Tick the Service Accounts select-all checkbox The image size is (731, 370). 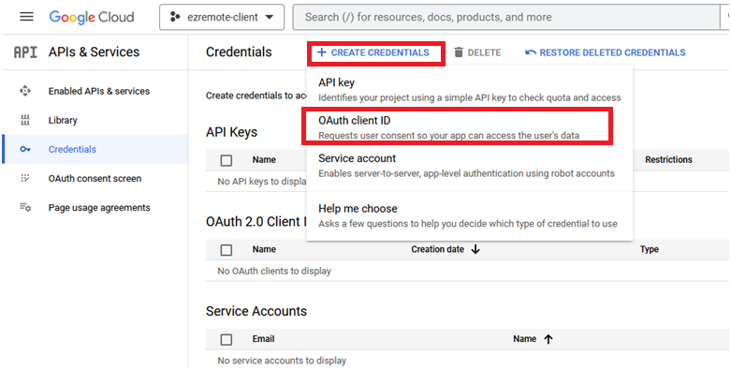227,340
